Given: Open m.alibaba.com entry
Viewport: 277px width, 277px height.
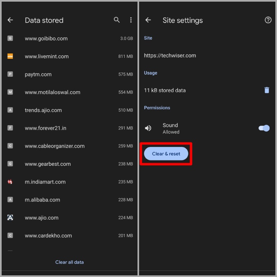Looking at the screenshot, I should [x=69, y=200].
